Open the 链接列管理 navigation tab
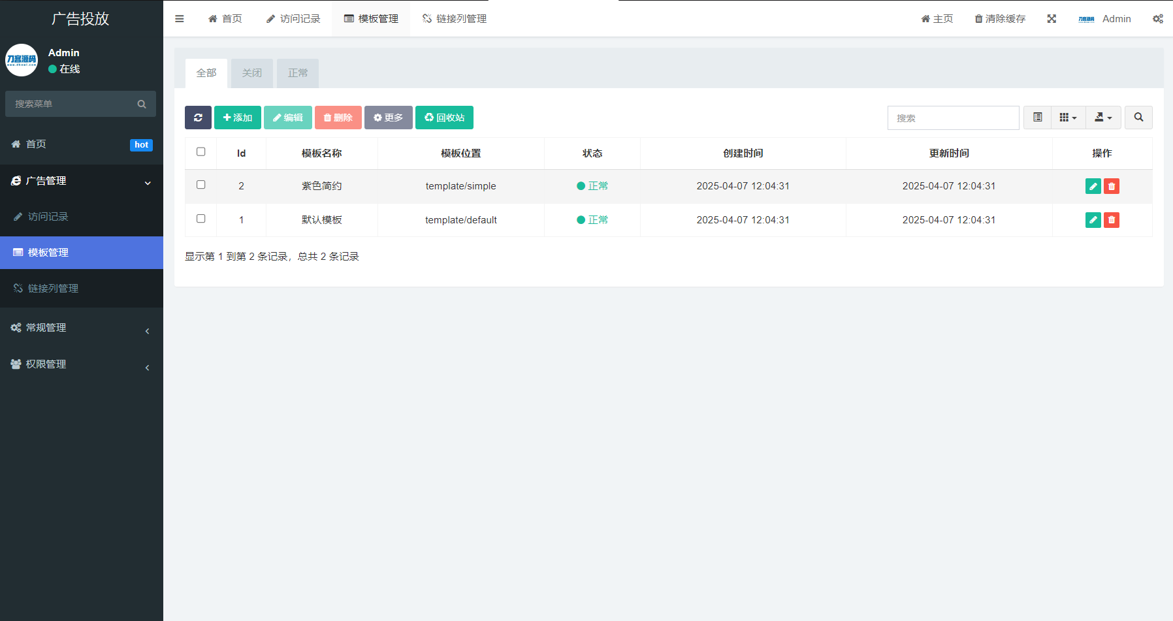The height and width of the screenshot is (621, 1173). coord(454,18)
